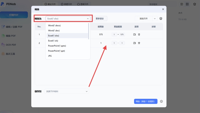The image size is (200, 113).
Task: Click the clear list icon beside 添加文件
Action: (x=161, y=18)
